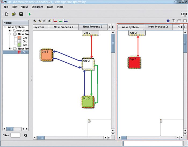This screenshot has width=188, height=147.
Task: Expand the Connections tree node
Action: 10,31
